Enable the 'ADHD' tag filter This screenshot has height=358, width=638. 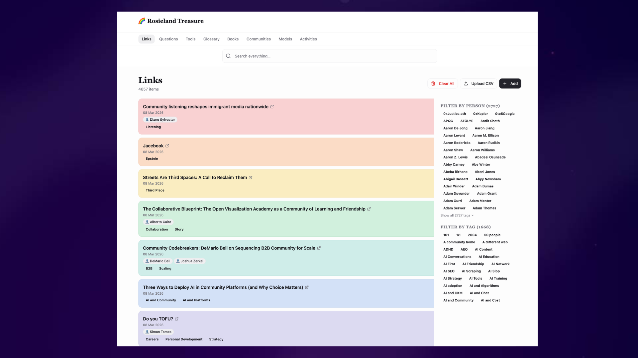pos(448,249)
